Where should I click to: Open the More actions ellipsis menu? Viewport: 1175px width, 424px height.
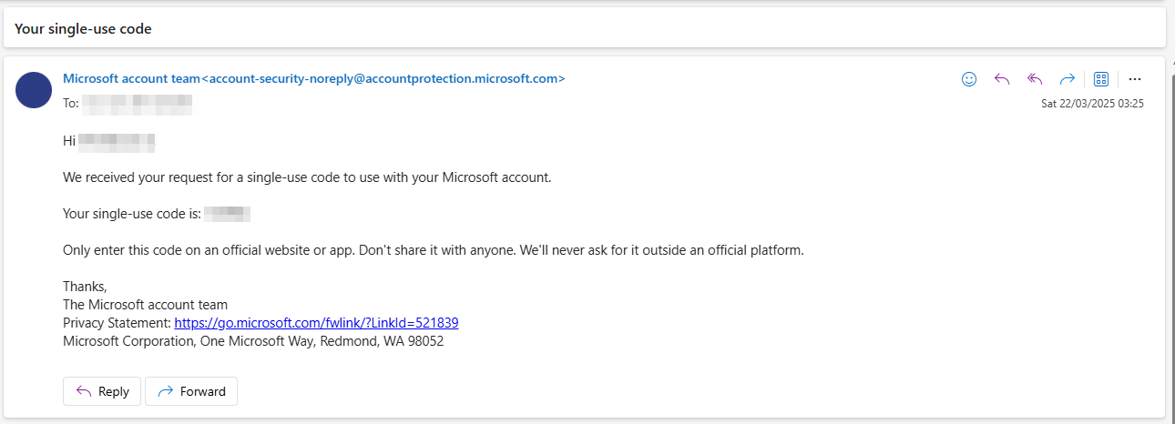tap(1135, 79)
